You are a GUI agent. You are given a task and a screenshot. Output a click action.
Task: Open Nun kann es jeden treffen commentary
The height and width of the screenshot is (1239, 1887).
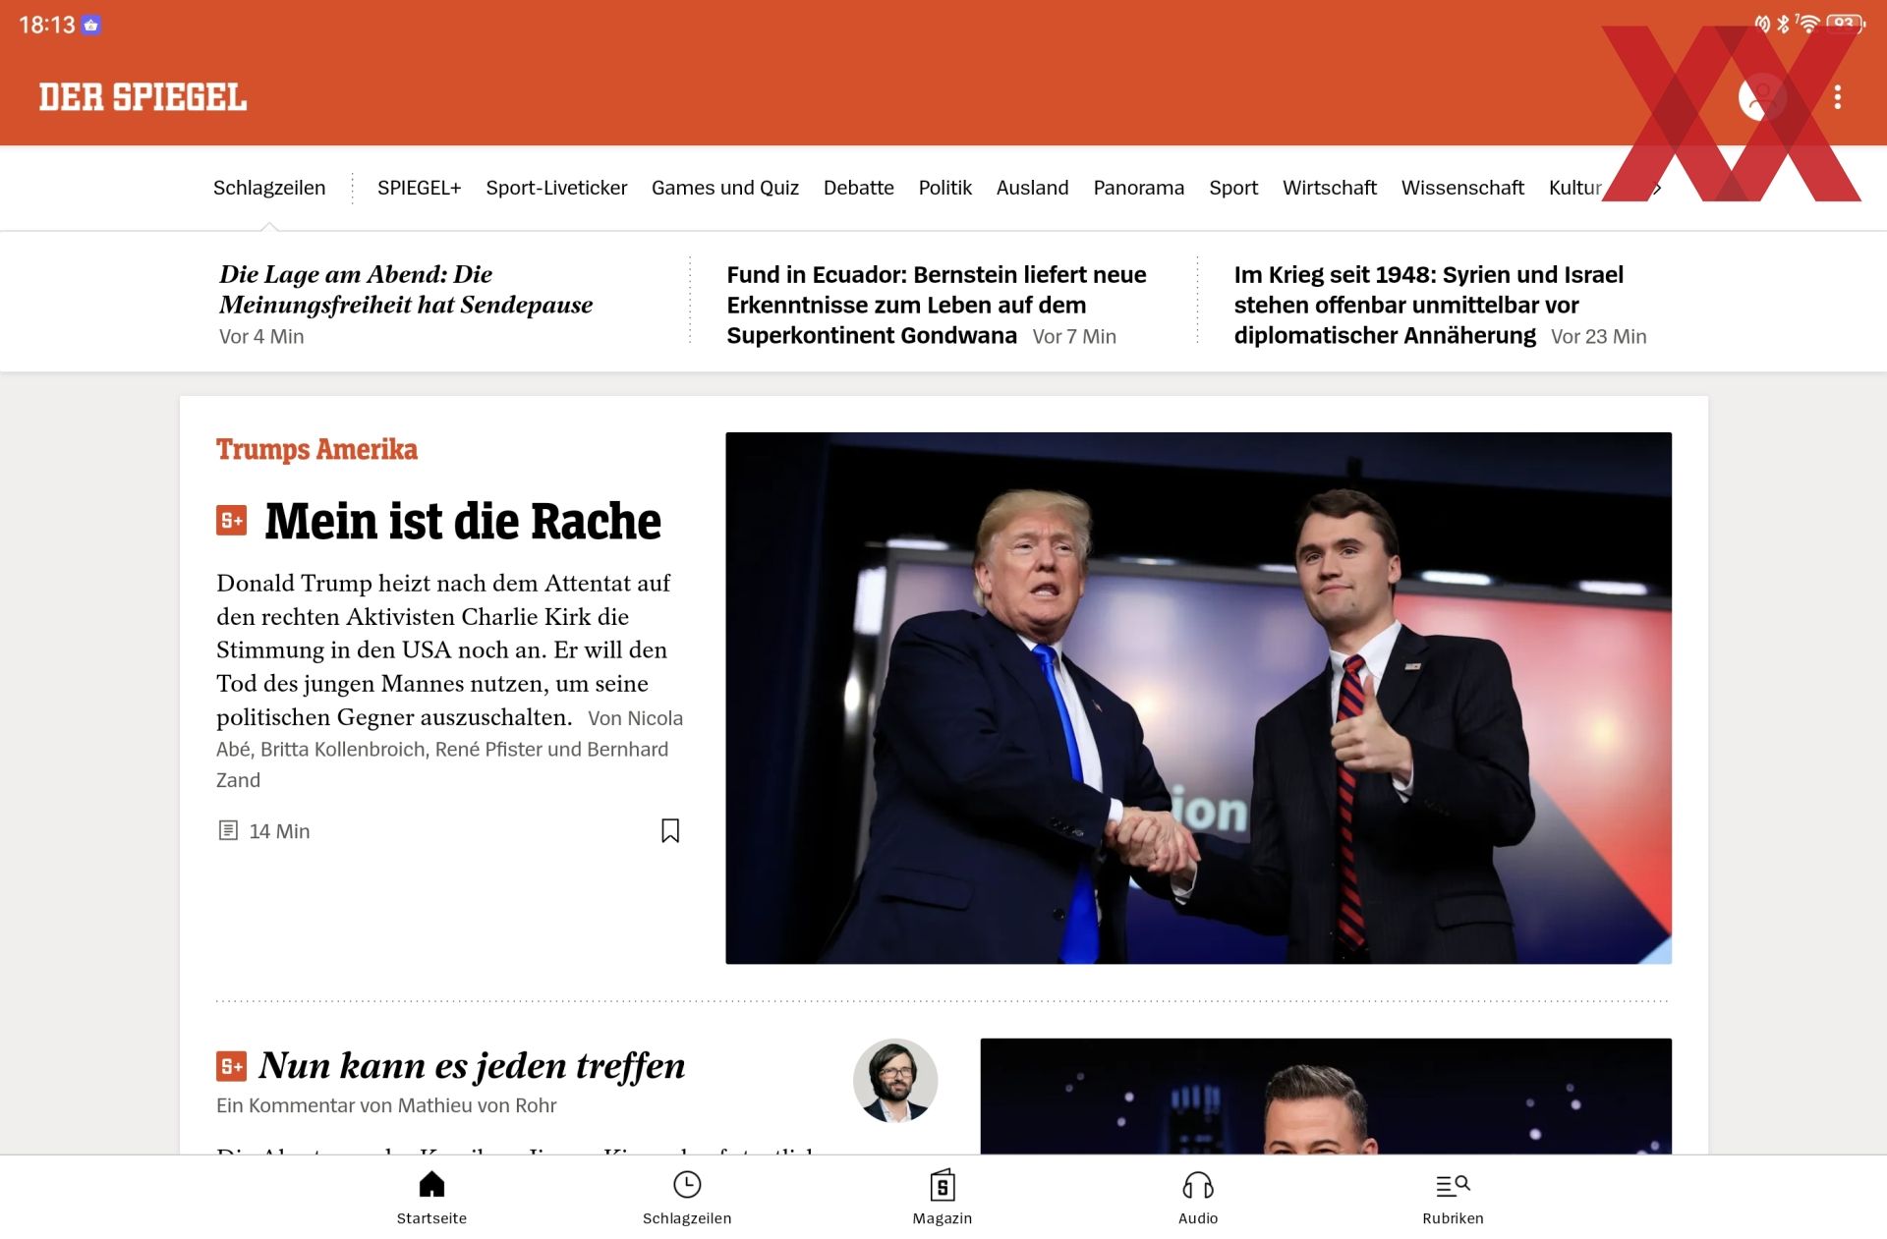pyautogui.click(x=472, y=1066)
